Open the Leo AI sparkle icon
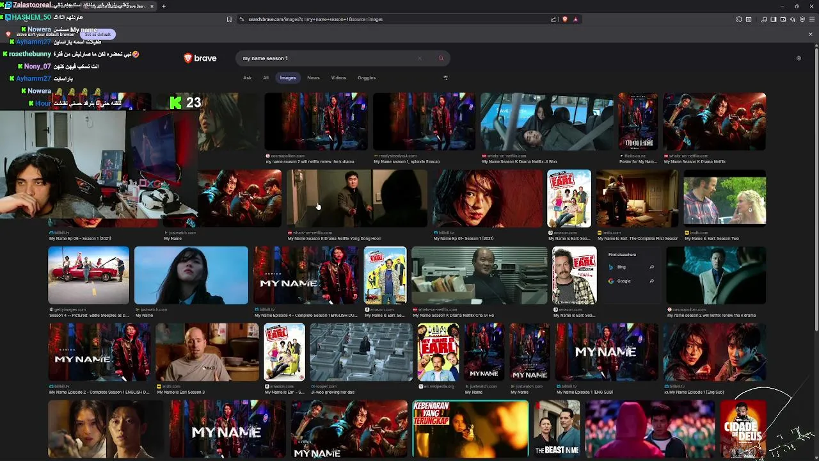This screenshot has width=819, height=461. [x=793, y=19]
